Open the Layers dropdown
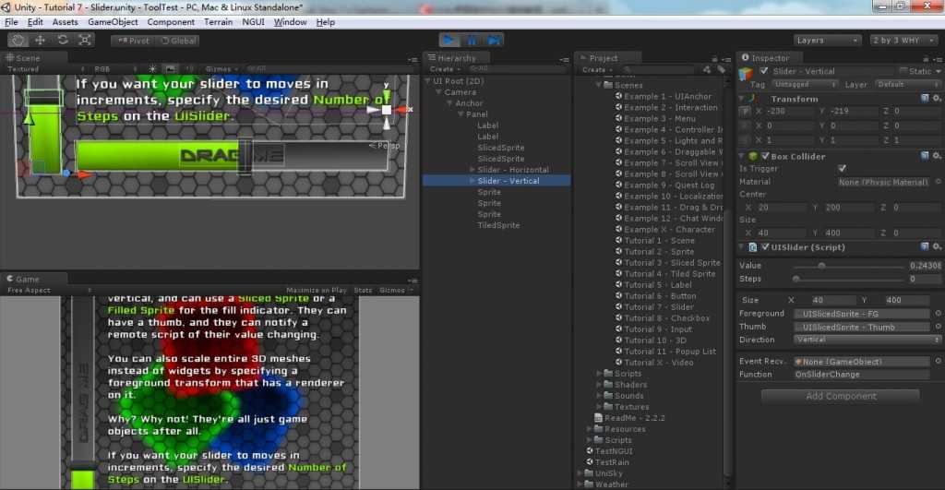This screenshot has width=945, height=490. tap(827, 41)
